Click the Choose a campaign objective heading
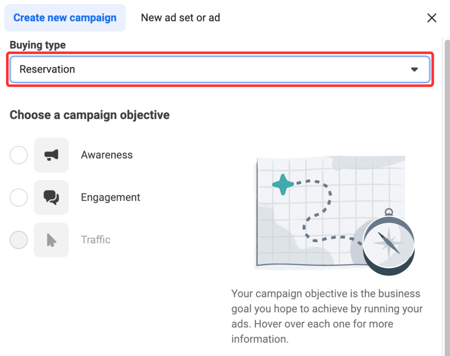This screenshot has height=356, width=450. 89,115
